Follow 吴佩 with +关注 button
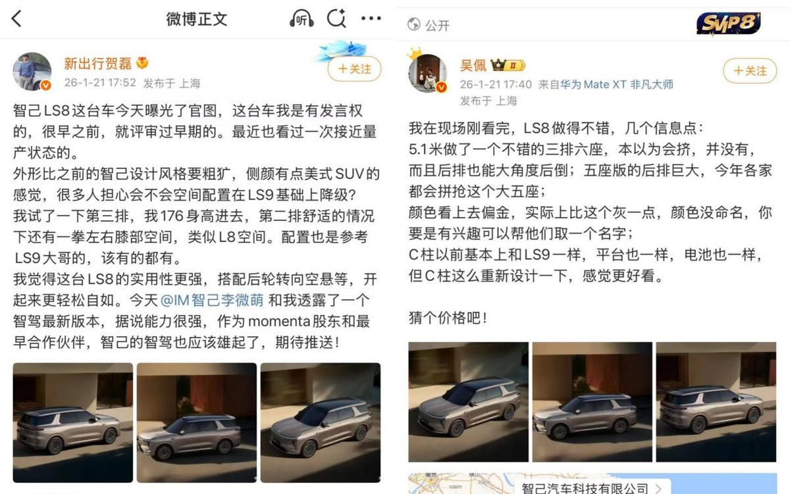Viewport: 790px width, 494px height. click(x=750, y=70)
